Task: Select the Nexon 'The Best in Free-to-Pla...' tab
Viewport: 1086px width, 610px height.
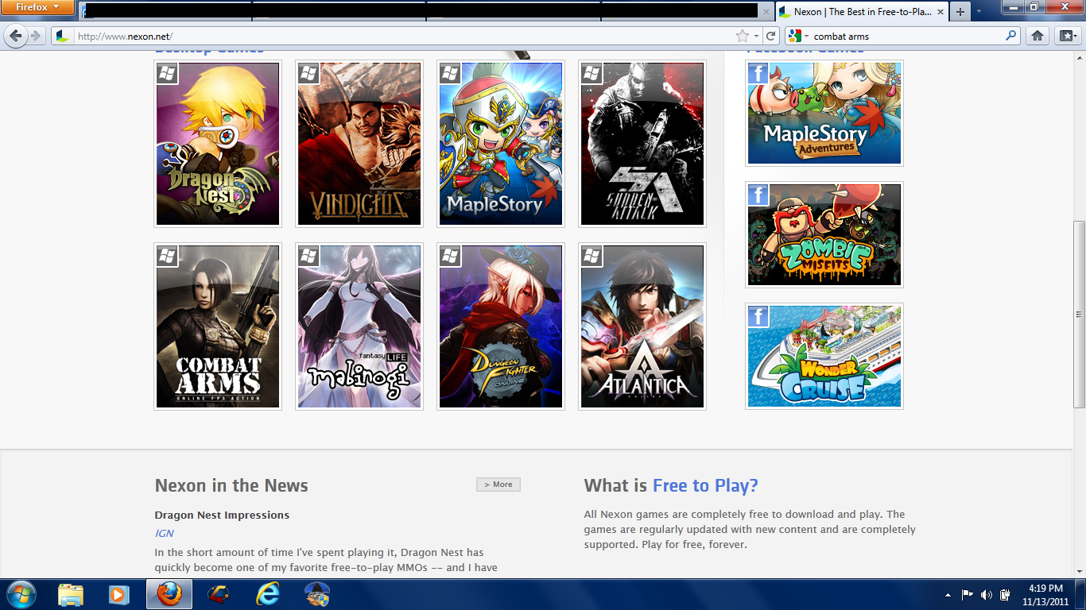Action: tap(862, 12)
